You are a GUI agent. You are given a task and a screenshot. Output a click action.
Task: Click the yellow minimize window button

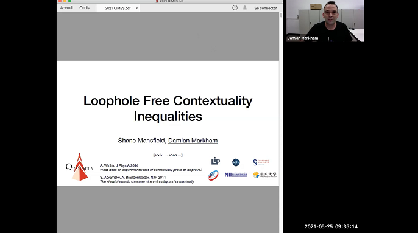[x=65, y=1]
